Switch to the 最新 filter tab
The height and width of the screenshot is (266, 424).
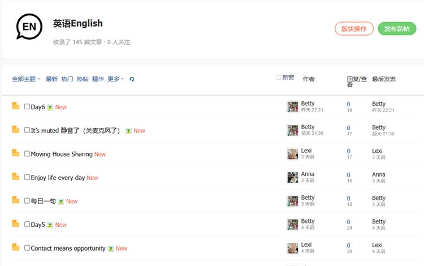[x=51, y=79]
